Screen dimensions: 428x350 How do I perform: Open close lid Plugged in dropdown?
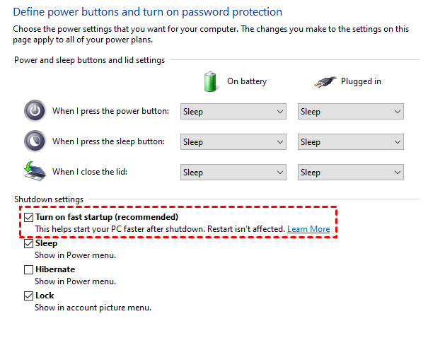point(350,173)
